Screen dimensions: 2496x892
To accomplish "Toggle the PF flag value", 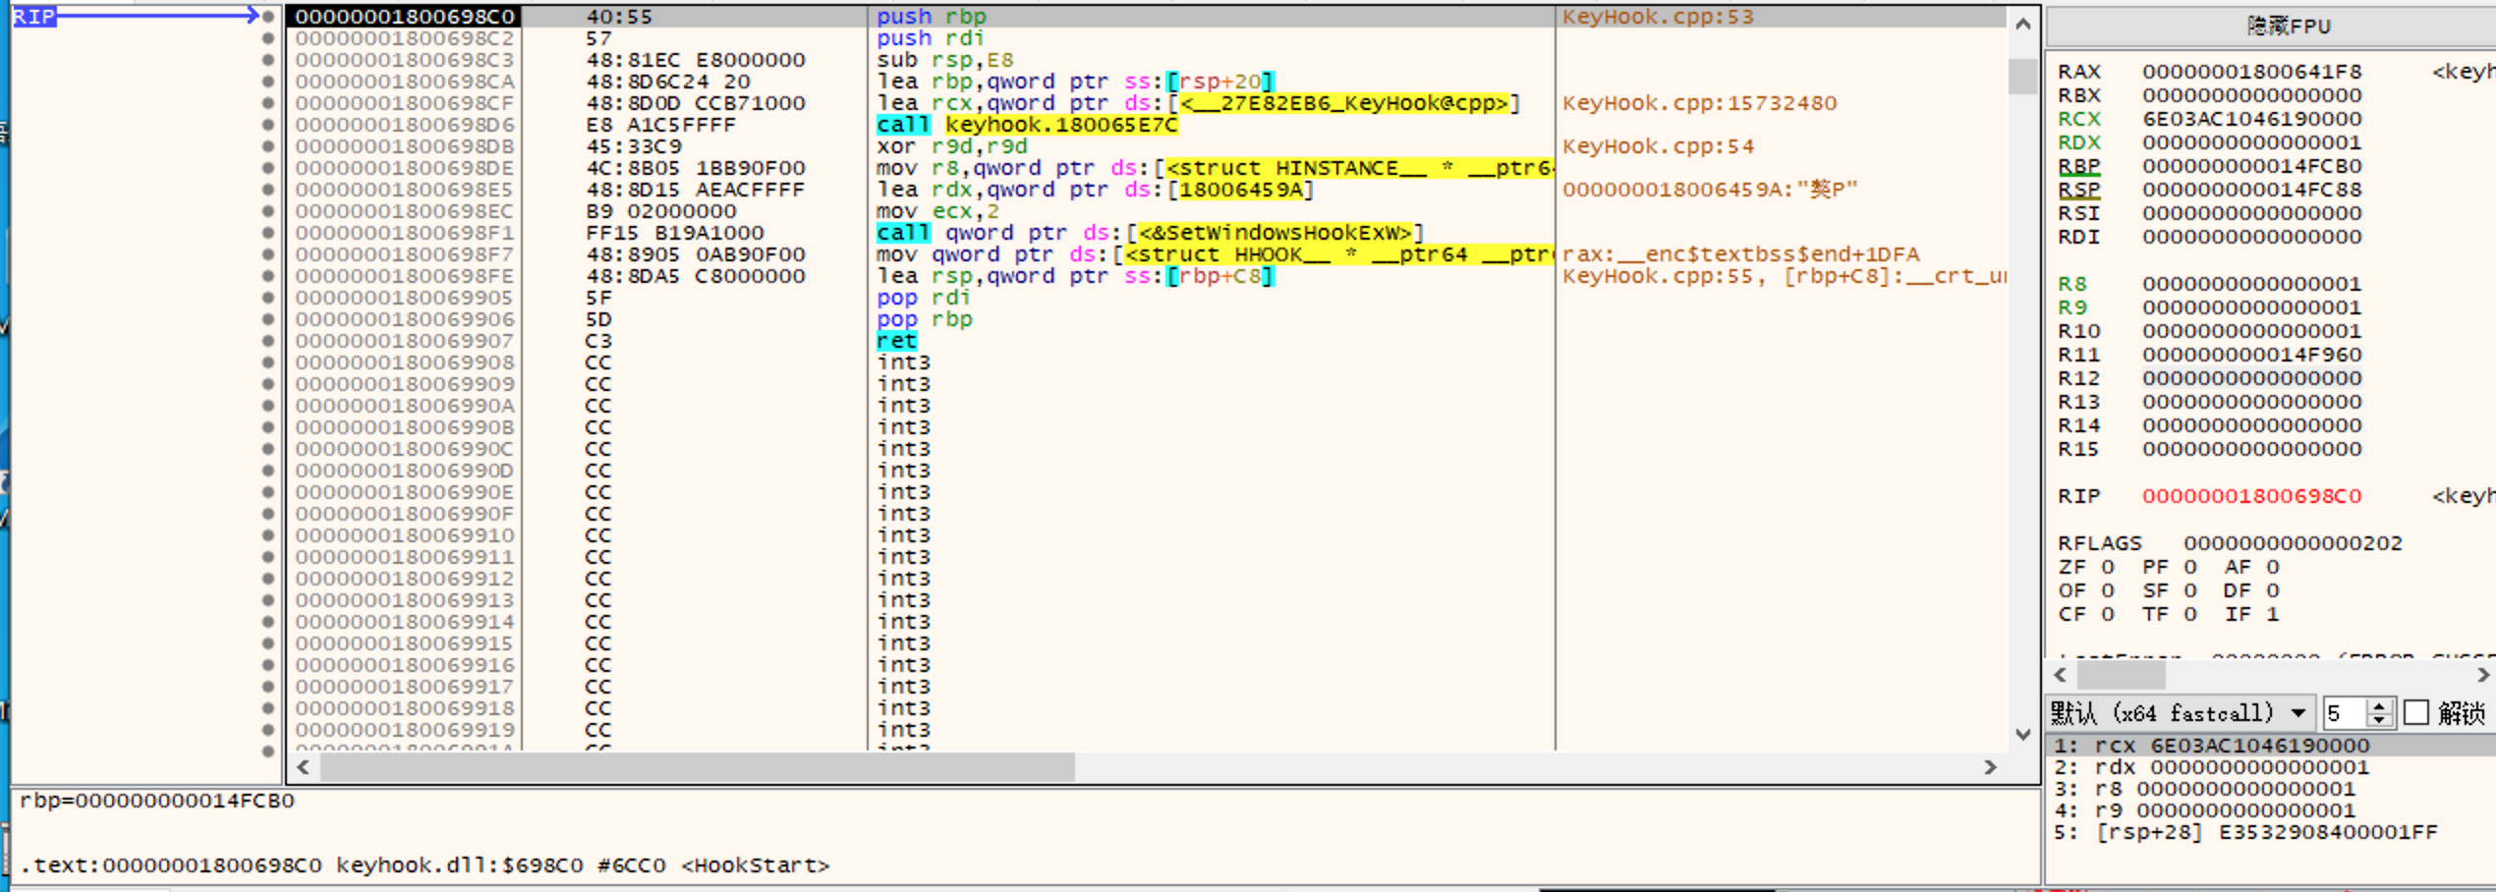I will pos(2189,567).
